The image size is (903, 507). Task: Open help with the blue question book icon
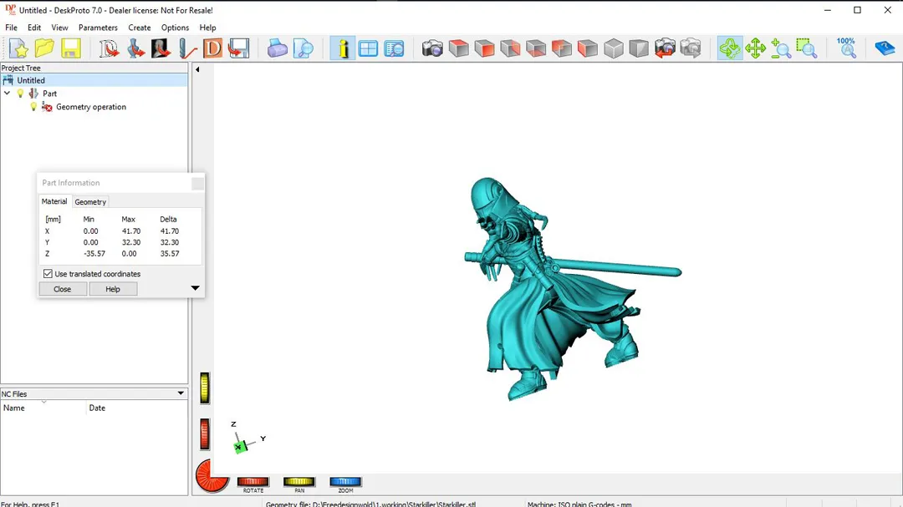tap(884, 48)
